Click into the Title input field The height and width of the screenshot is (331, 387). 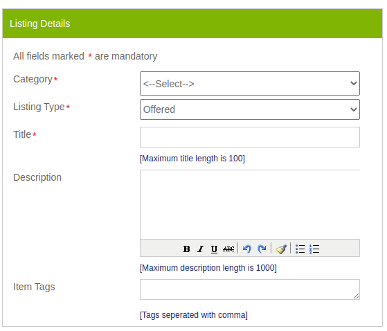250,137
